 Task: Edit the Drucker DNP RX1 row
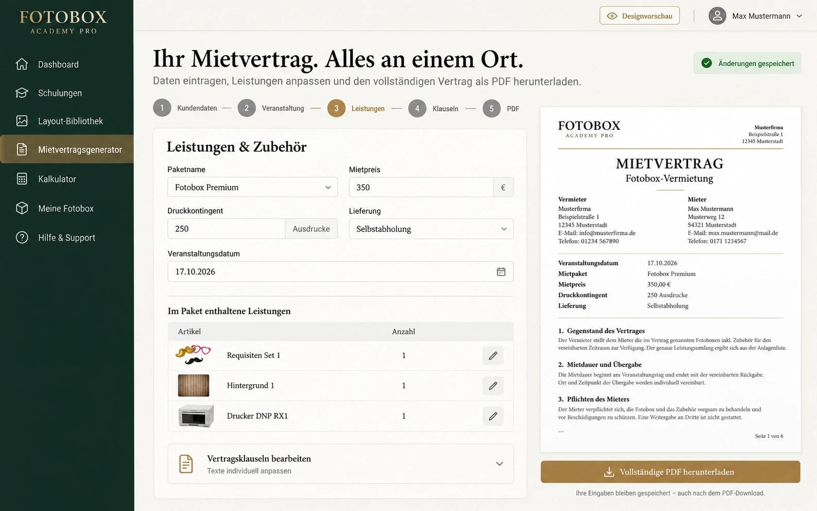[493, 416]
